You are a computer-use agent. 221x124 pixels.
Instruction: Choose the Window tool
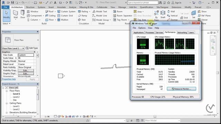click(32, 11)
